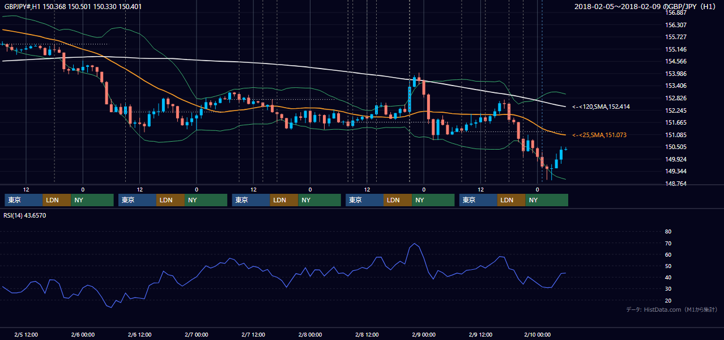
Task: Select the 2/7 00:00 date label
Action: click(x=197, y=334)
